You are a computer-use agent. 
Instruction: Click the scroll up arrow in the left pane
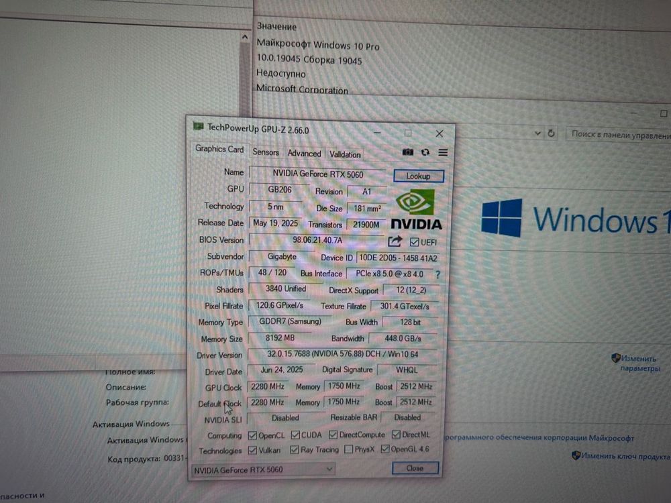[x=245, y=37]
